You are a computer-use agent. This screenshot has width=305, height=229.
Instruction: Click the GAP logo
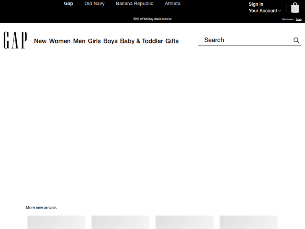tap(15, 40)
